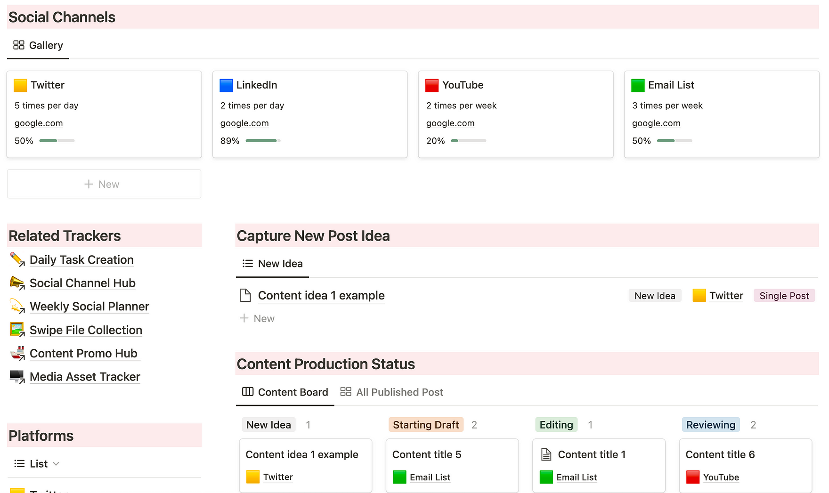This screenshot has width=829, height=493.
Task: Click the Single Post tag
Action: (784, 296)
